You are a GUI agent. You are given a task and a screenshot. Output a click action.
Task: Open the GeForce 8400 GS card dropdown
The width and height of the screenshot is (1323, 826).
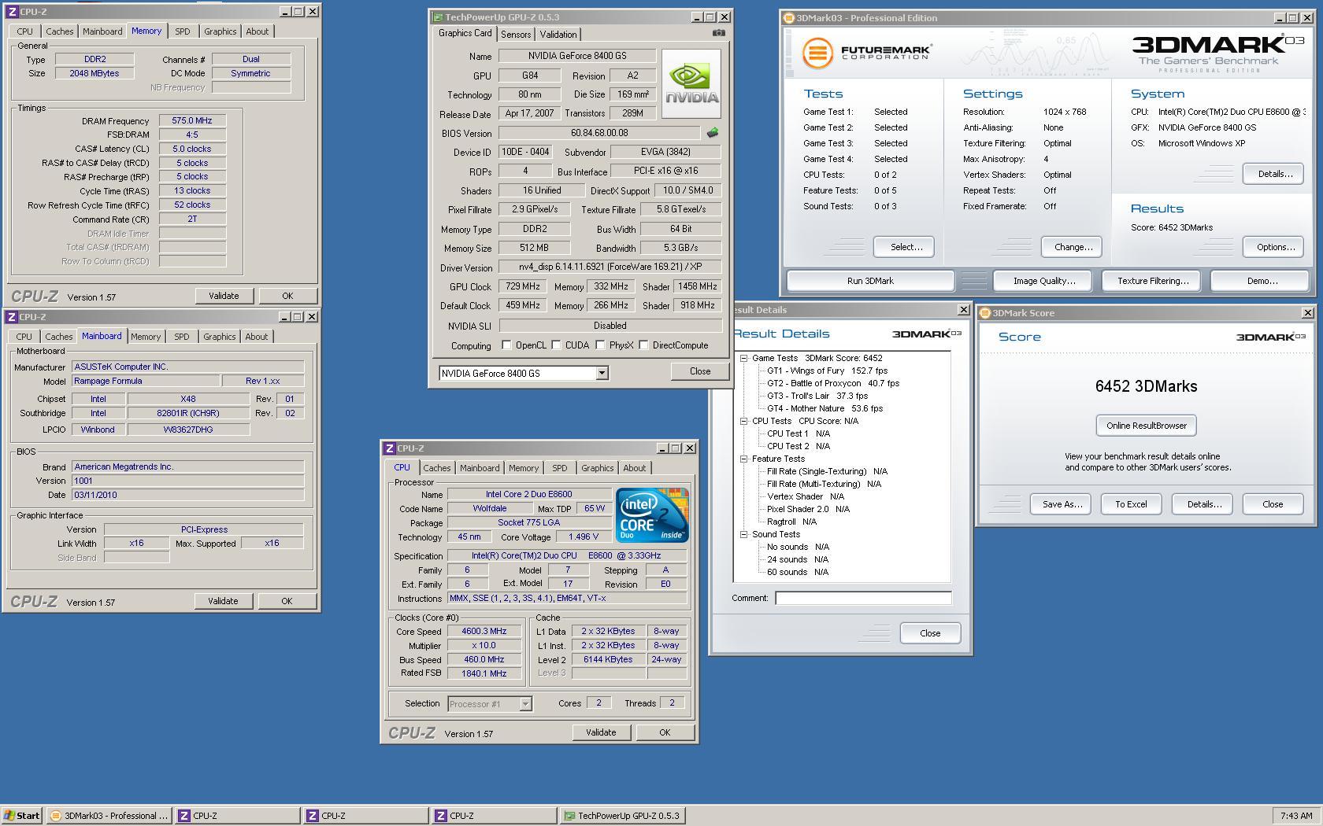click(x=602, y=374)
